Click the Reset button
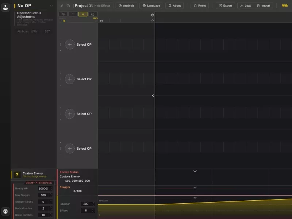Image resolution: width=292 pixels, height=219 pixels. (200, 5)
